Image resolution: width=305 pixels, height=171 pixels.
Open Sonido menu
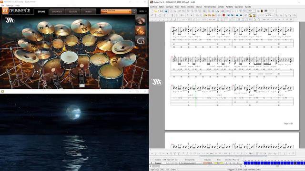pyautogui.click(x=221, y=7)
